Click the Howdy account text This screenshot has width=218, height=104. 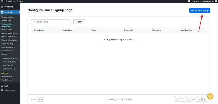coord(203,1)
